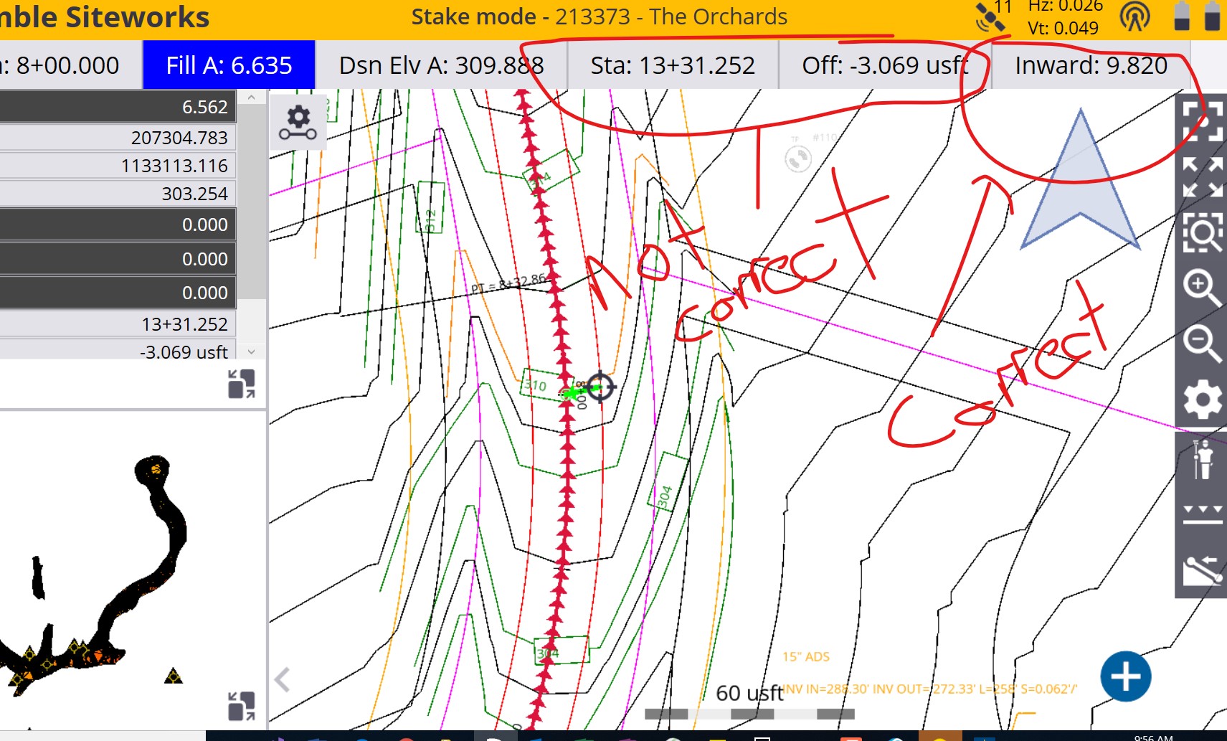The width and height of the screenshot is (1227, 741).
Task: Expand the info list with down chevron
Action: click(x=250, y=353)
